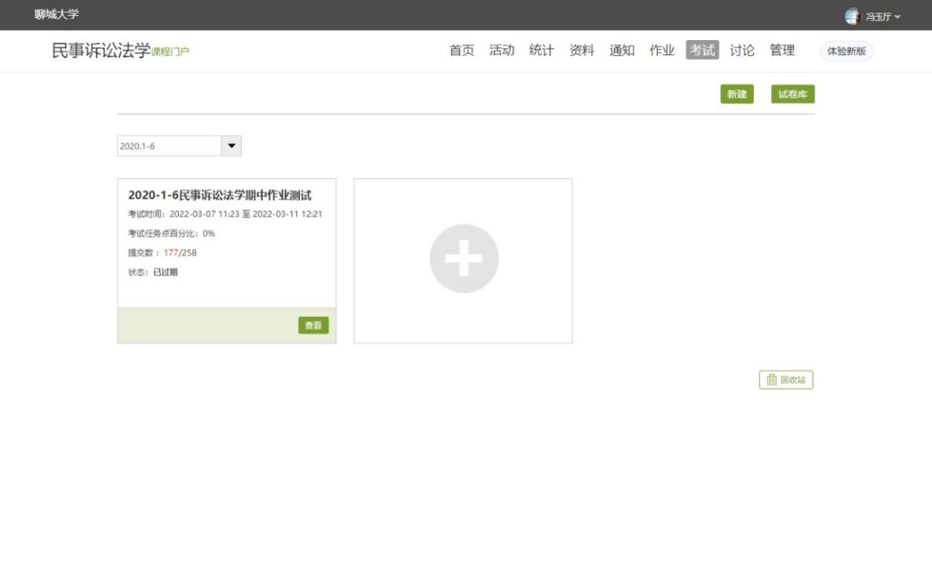Screen dimensions: 932x576
Task: Expand the 冯玉厅 user account menu
Action: 883,16
